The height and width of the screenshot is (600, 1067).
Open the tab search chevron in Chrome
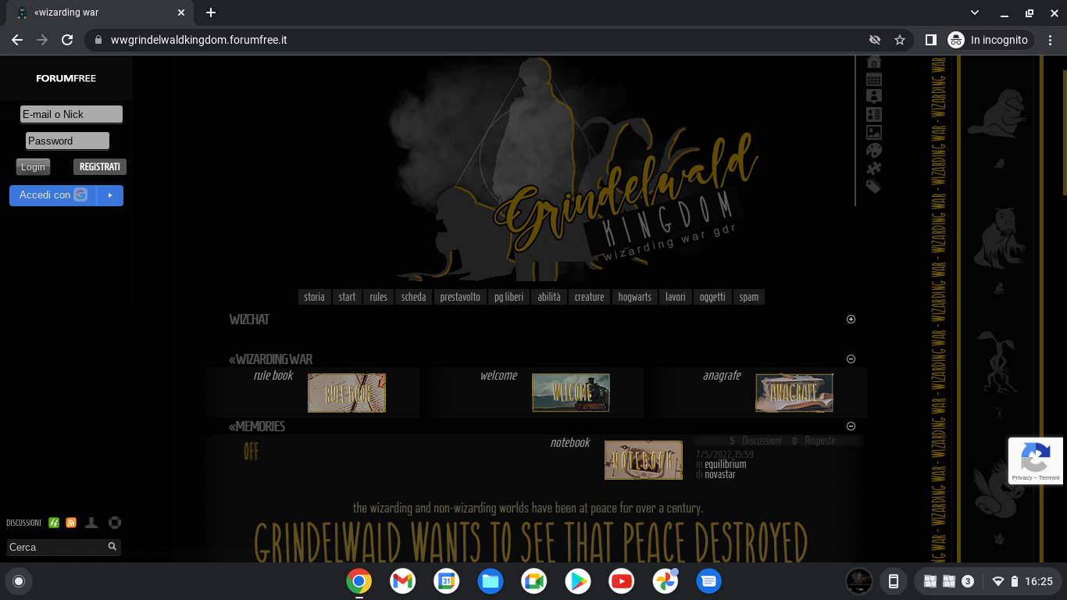pos(975,12)
